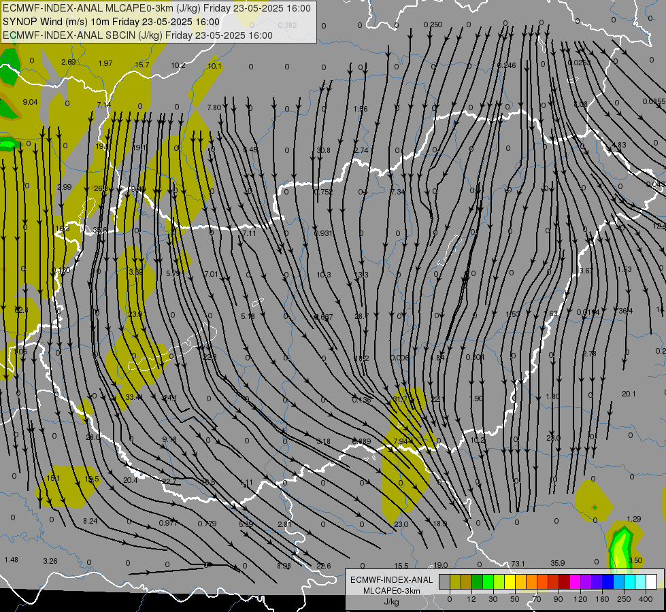Click the magenta legend colorbar swatch

coord(575,581)
